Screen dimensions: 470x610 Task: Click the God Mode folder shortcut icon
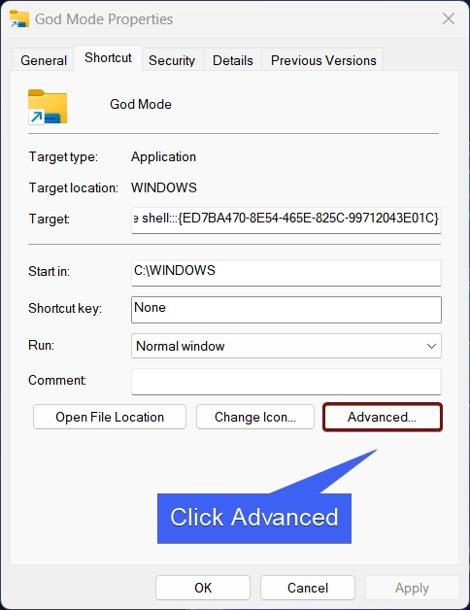48,107
